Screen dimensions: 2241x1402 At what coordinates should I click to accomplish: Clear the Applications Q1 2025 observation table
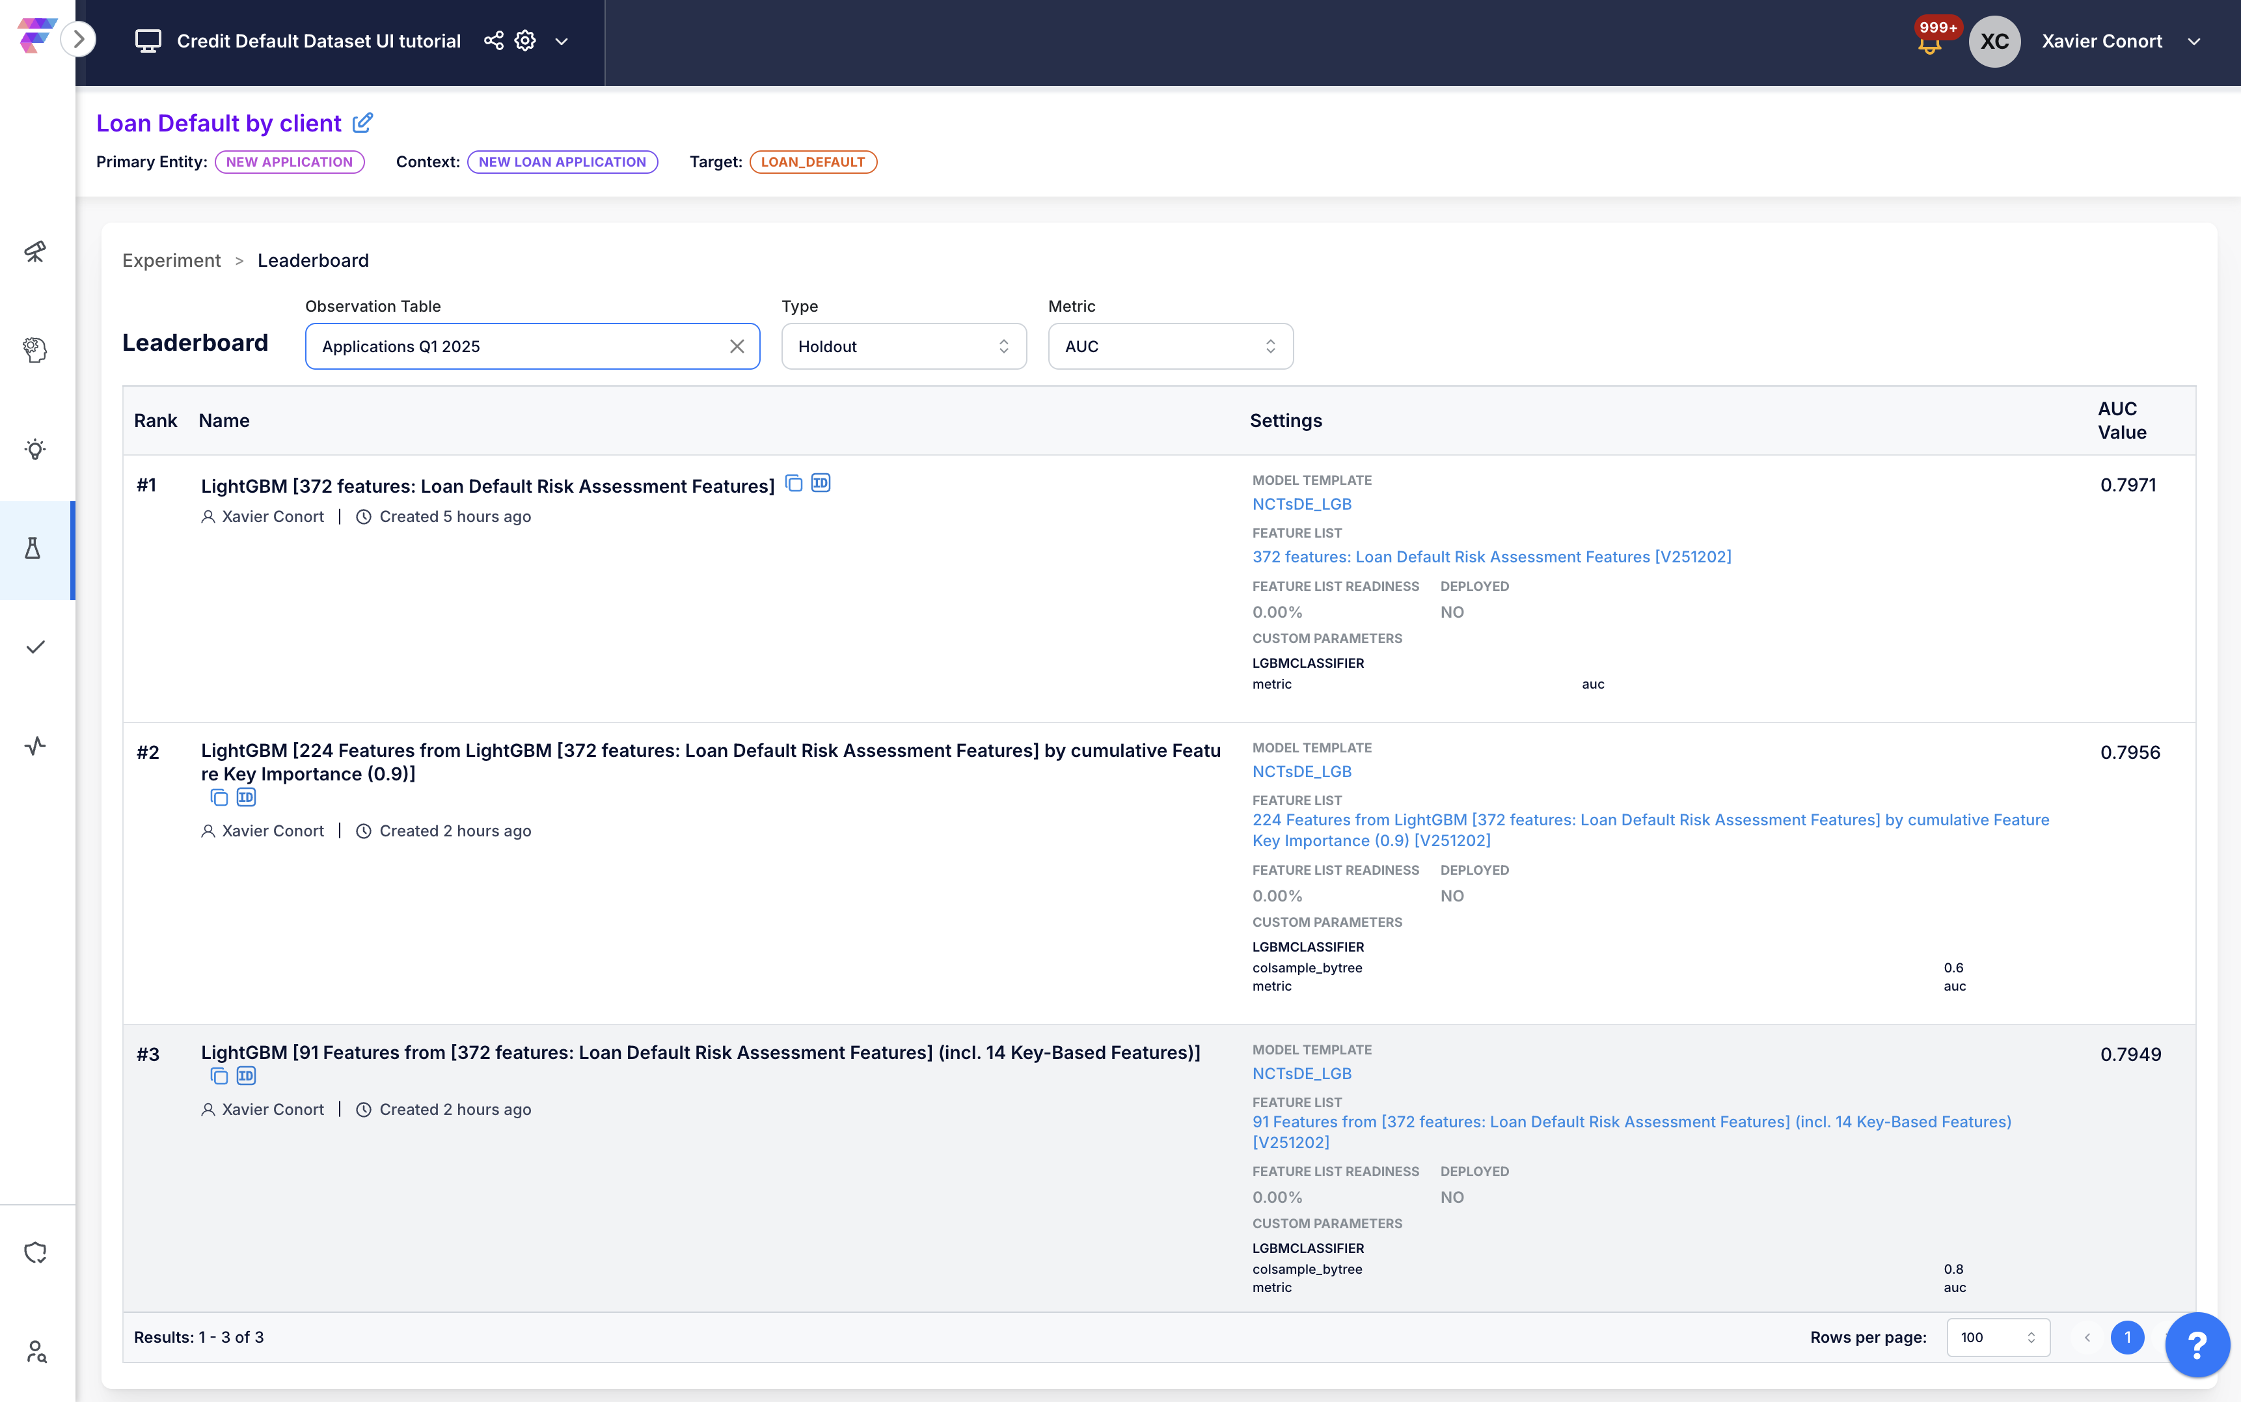pos(737,346)
